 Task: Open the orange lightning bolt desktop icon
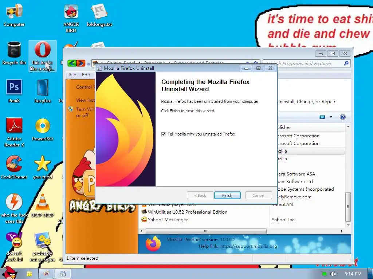point(14,209)
